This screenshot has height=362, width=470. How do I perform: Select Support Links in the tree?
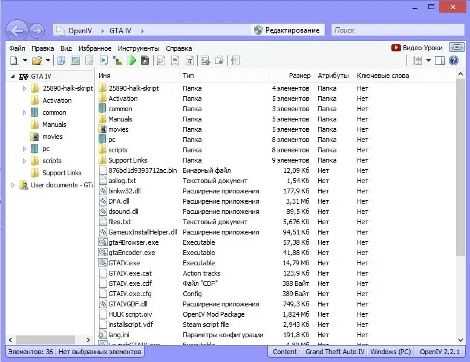point(62,173)
